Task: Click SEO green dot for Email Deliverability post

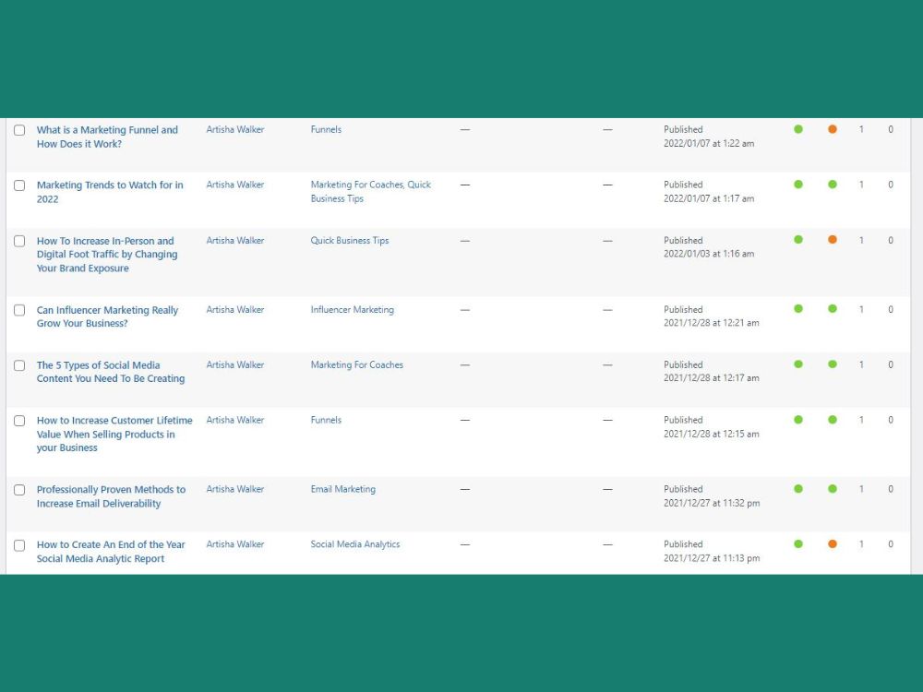Action: (x=798, y=488)
